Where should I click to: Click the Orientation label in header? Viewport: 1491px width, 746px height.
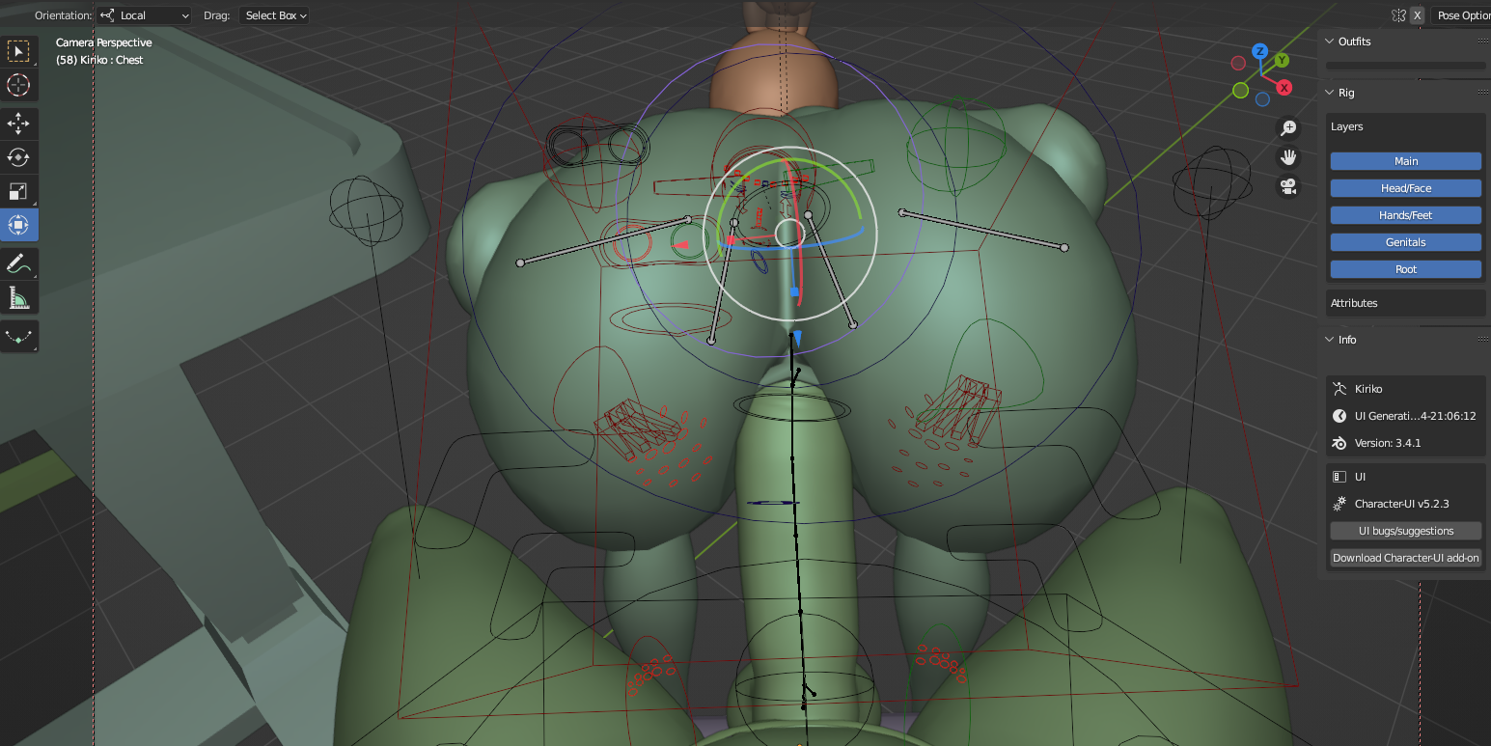[63, 15]
